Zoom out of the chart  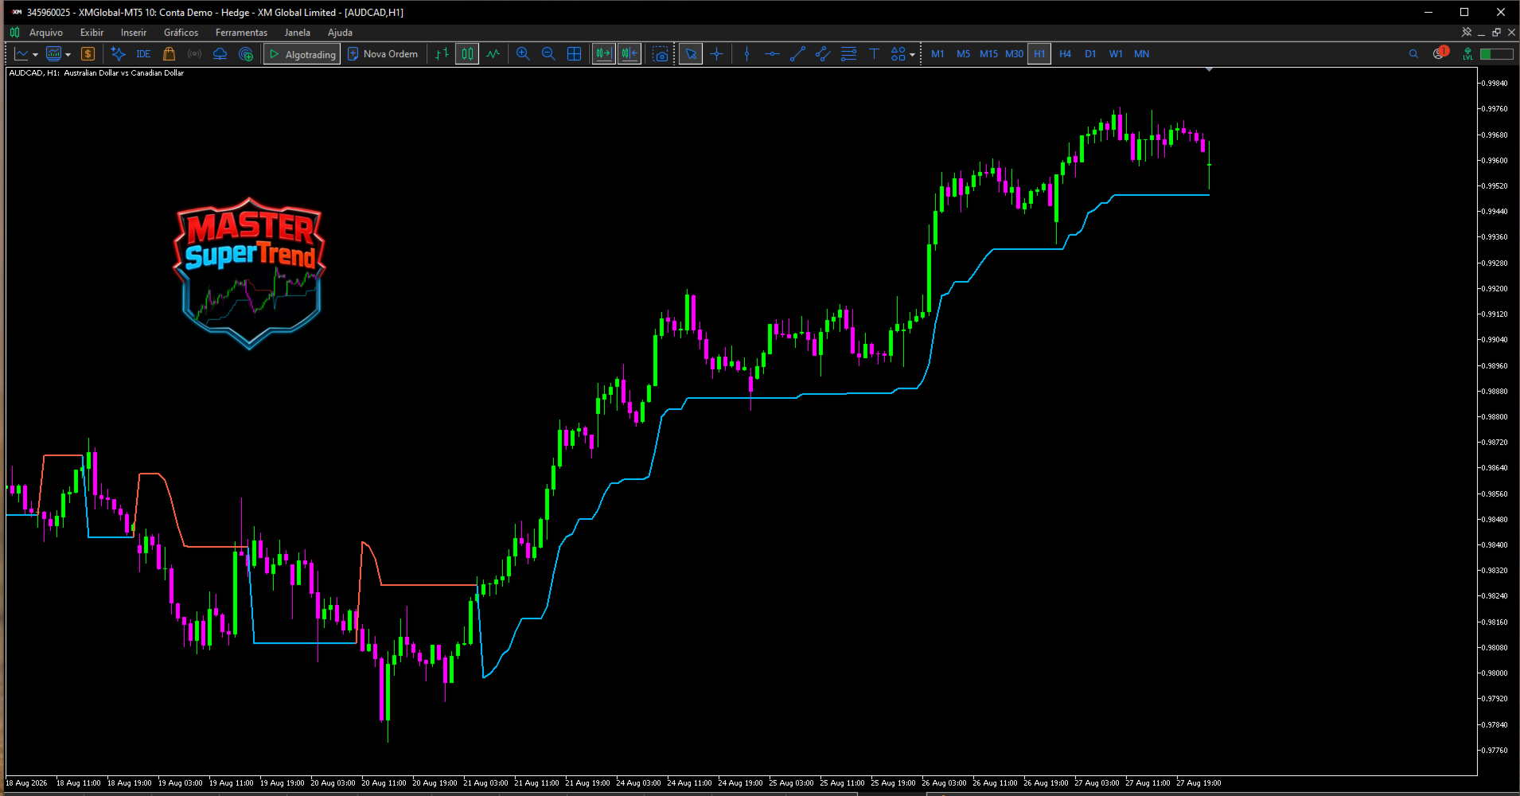pos(548,54)
